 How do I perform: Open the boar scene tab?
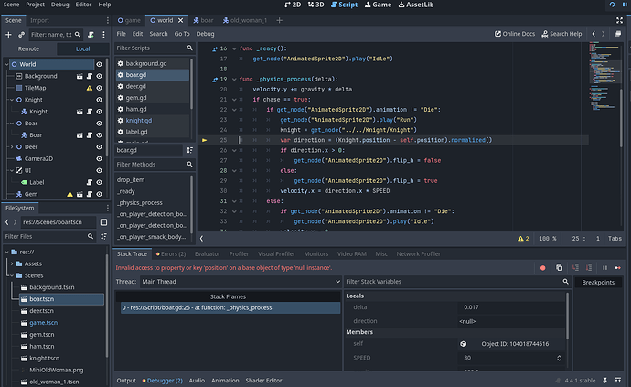[x=203, y=20]
